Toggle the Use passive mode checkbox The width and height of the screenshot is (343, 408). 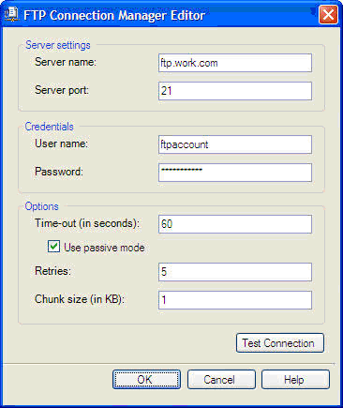tap(53, 247)
